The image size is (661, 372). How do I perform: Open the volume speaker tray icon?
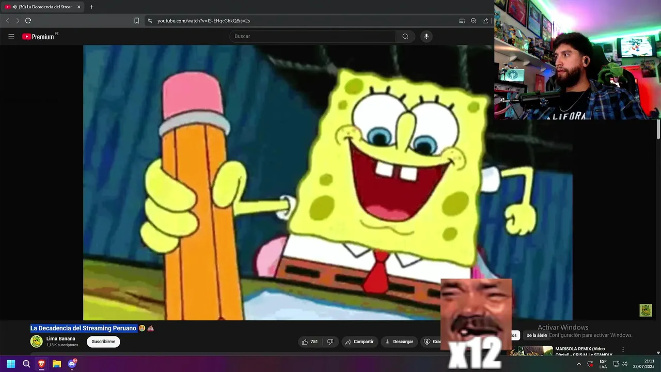tap(624, 364)
